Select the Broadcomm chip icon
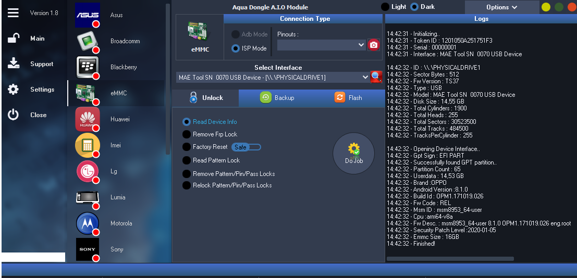The height and width of the screenshot is (278, 577). coord(88,41)
